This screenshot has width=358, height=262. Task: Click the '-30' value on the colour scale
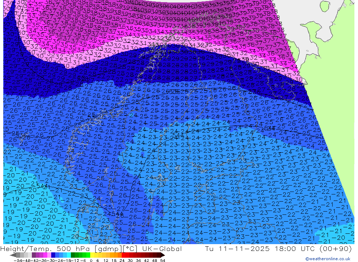click(51, 261)
